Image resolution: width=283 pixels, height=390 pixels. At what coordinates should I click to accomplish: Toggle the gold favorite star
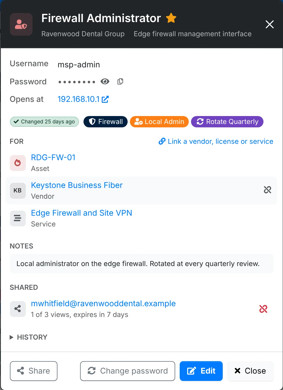[171, 18]
